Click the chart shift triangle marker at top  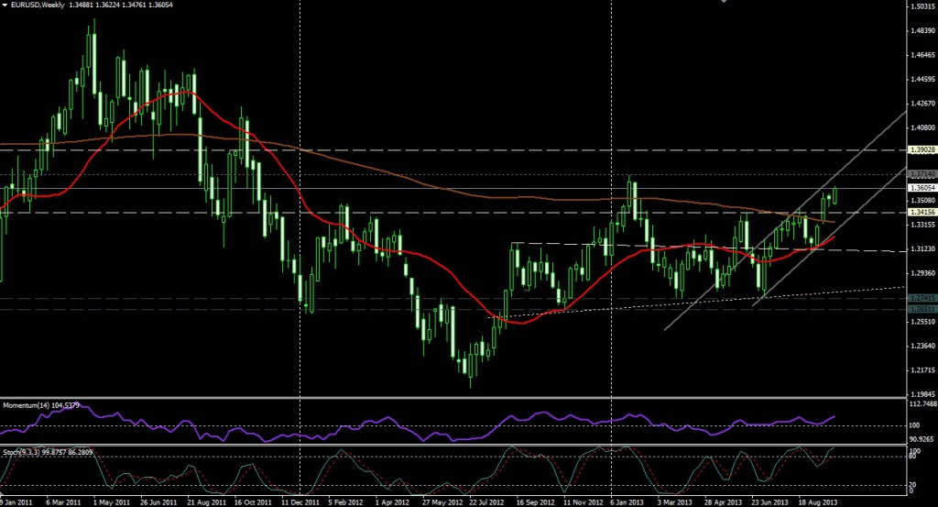tap(725, 3)
